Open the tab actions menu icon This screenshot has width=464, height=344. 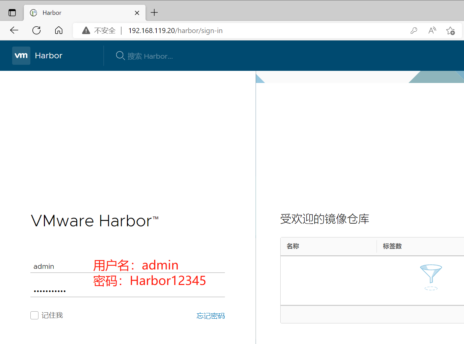[x=12, y=13]
